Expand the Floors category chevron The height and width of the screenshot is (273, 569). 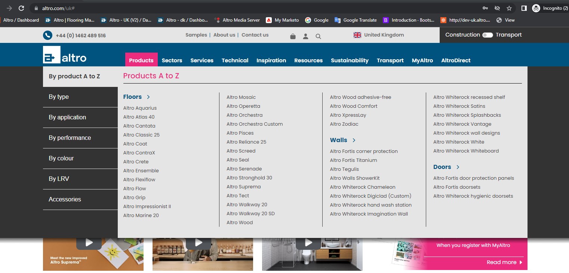pyautogui.click(x=148, y=97)
